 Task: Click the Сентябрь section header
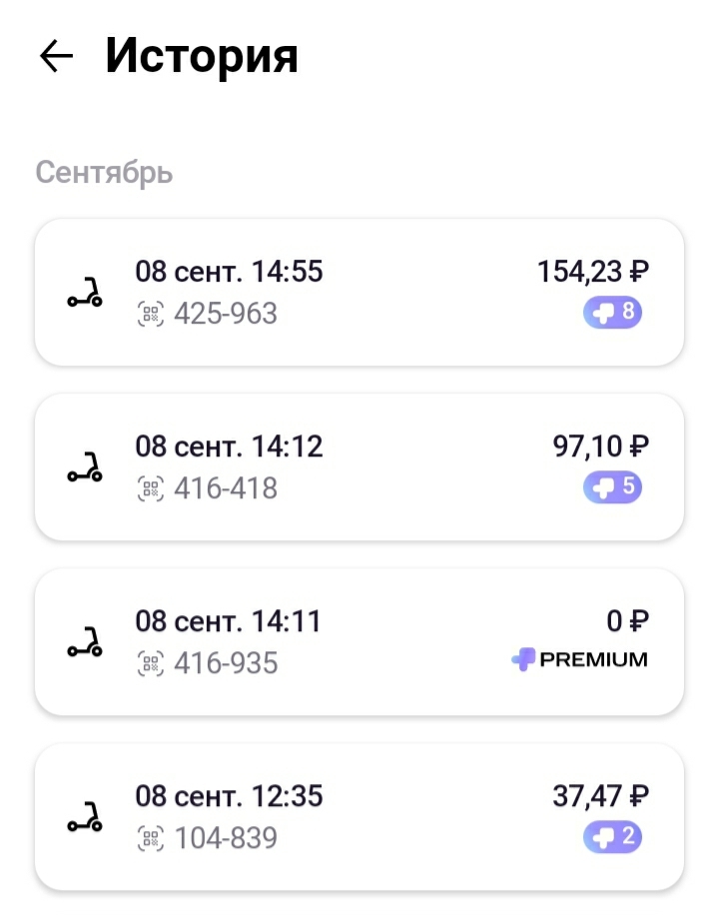pos(104,173)
